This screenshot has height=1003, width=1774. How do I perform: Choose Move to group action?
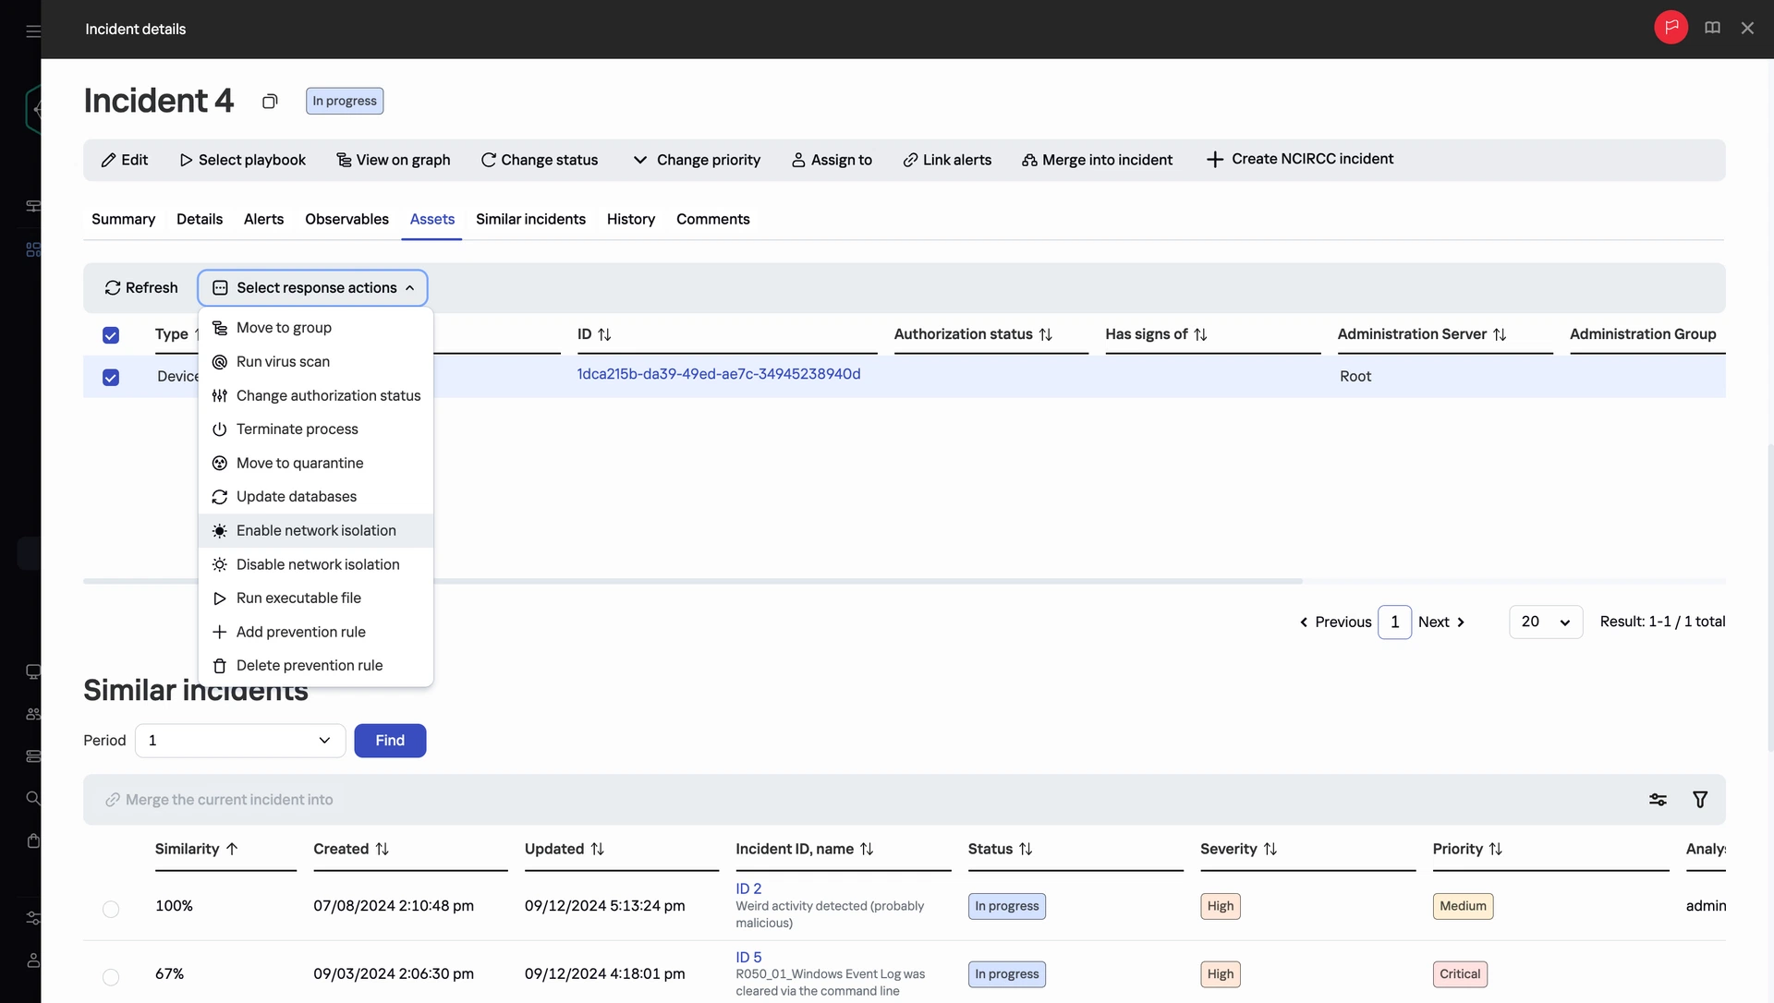tap(316, 328)
